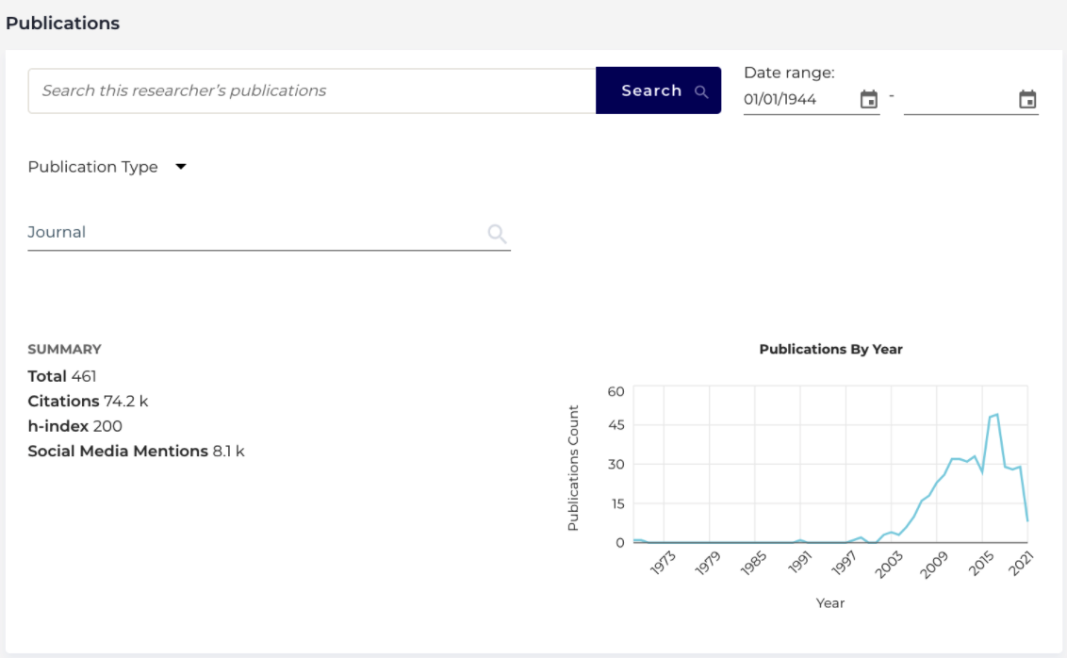
Task: Click the start date field showing 01/01/1944
Action: tap(799, 99)
